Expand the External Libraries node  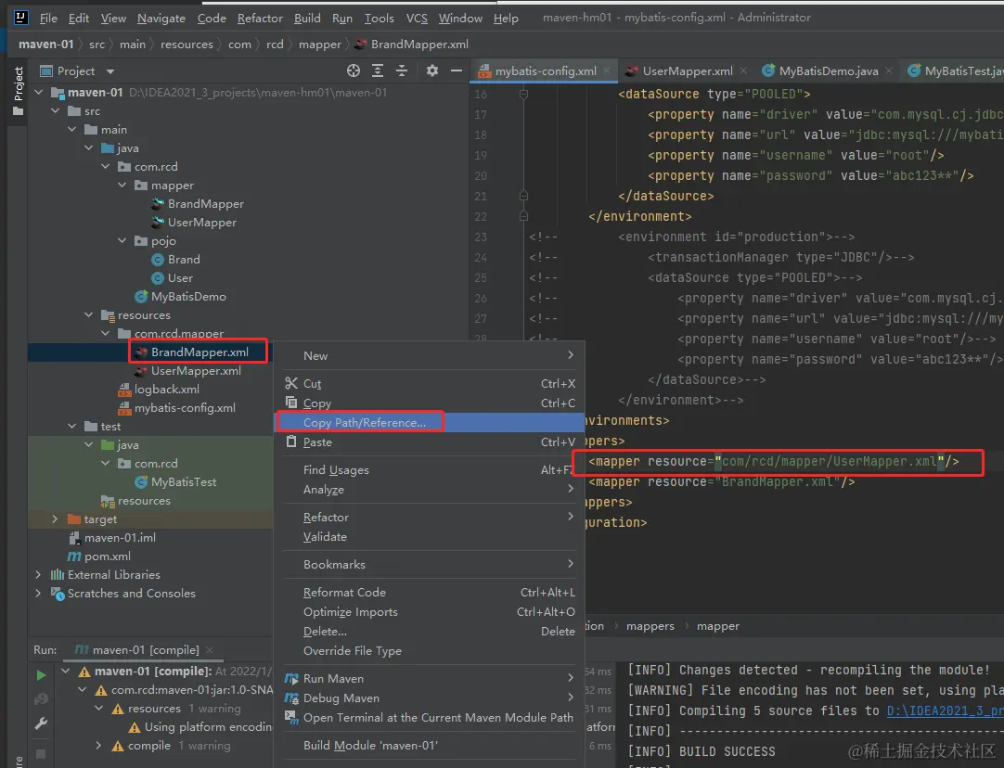[x=38, y=575]
